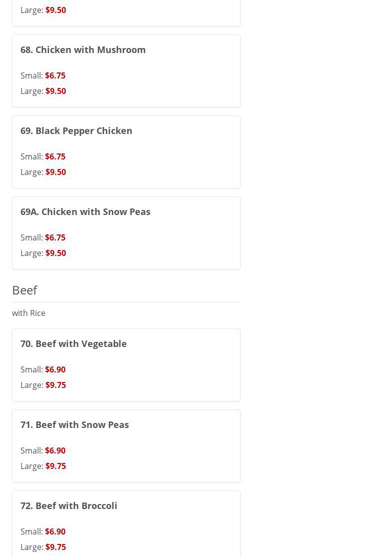Pick small size Black Pepper Chicken price
385x557 pixels.
pyautogui.click(x=55, y=156)
